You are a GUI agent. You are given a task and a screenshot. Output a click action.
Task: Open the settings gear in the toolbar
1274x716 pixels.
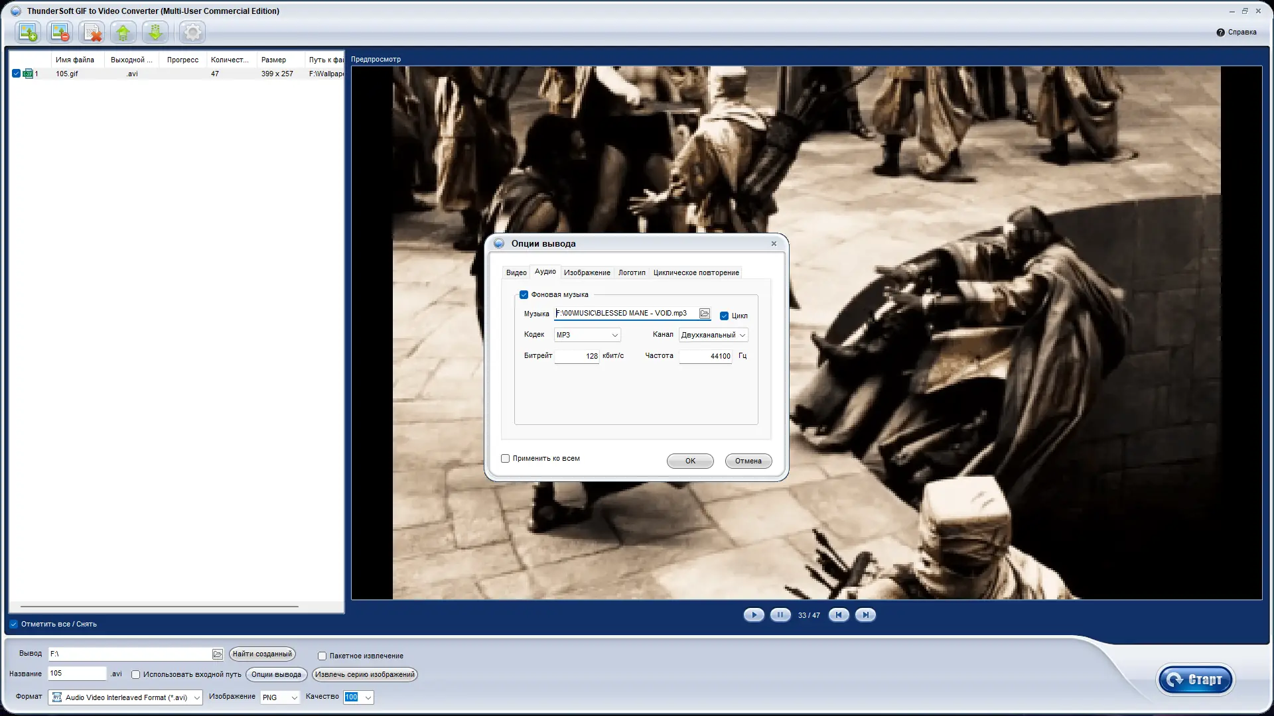(192, 32)
